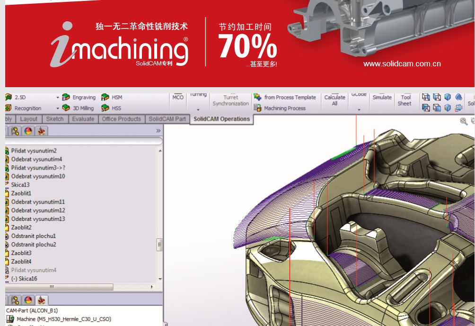Click feature tree scroll down arrow
Viewport: 475px width, 326px height.
pyautogui.click(x=159, y=279)
